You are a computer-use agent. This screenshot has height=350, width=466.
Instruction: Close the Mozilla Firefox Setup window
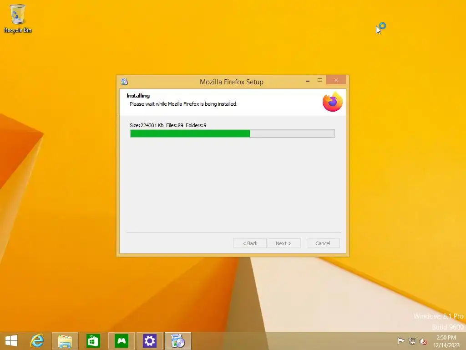pyautogui.click(x=336, y=80)
